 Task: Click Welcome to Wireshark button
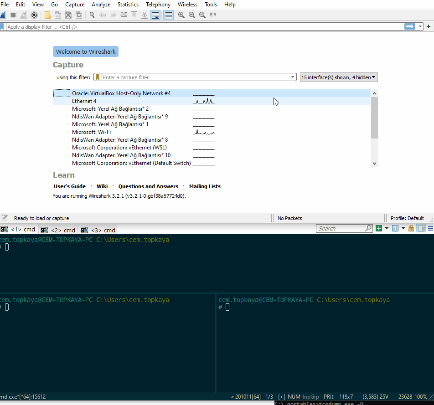(86, 51)
